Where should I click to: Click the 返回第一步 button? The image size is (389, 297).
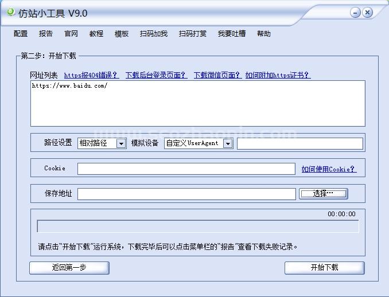[x=69, y=268]
